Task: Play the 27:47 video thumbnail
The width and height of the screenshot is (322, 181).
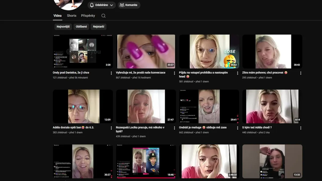Action: click(146, 106)
